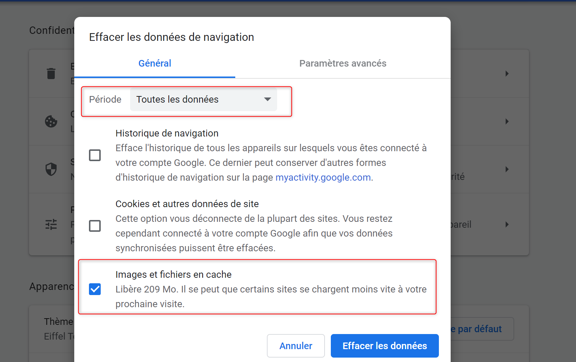Check the Historique de navigation checkbox
576x362 pixels.
coord(95,155)
